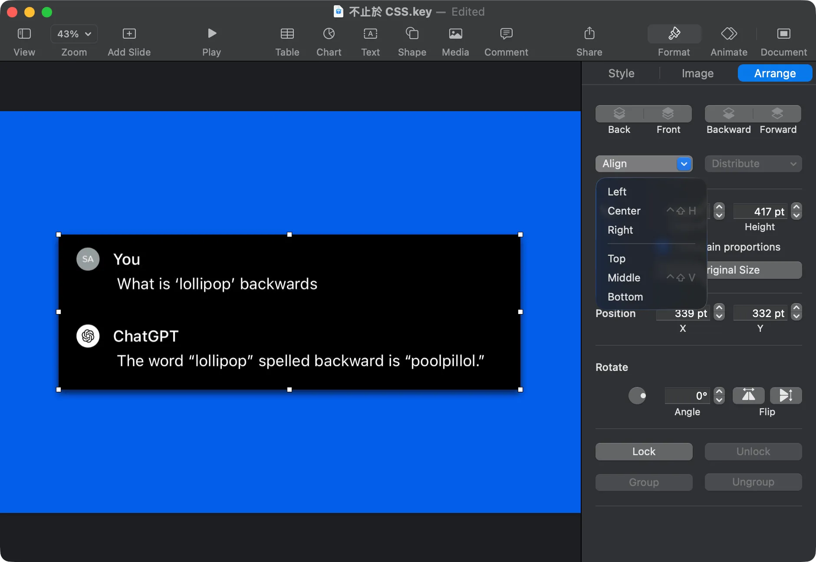Play the slideshow

coord(211,34)
